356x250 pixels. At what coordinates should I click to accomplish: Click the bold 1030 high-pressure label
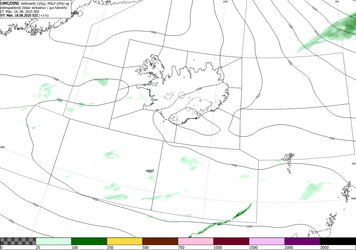click(75, 13)
